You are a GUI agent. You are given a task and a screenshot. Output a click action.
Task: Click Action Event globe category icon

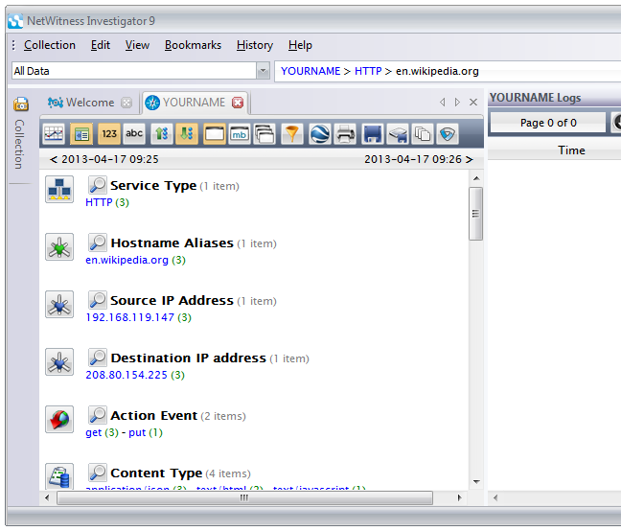tap(59, 419)
